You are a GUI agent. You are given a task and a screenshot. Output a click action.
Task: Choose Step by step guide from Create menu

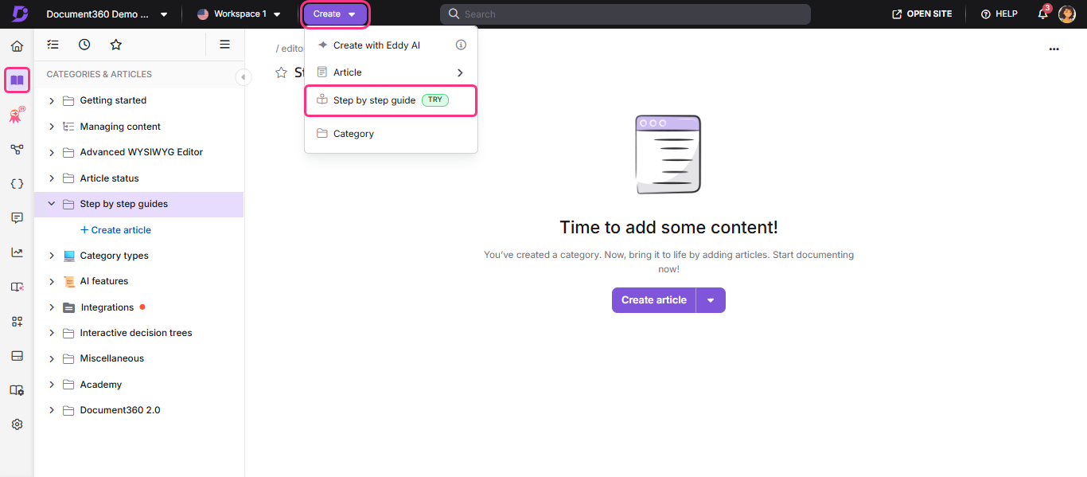point(375,100)
